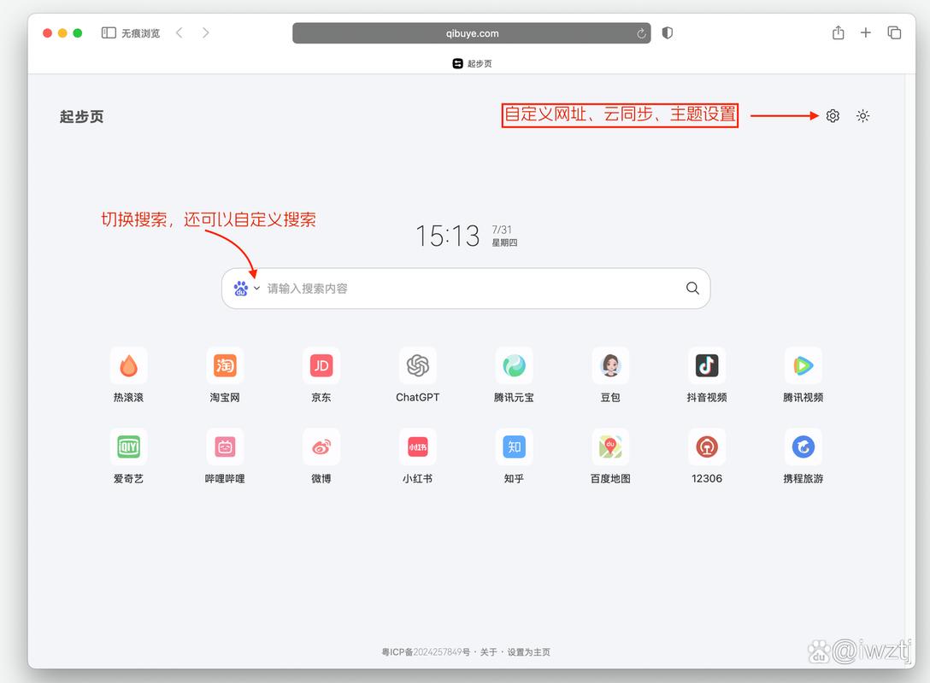Open the 腾讯元宝 shortcut icon

[x=514, y=365]
